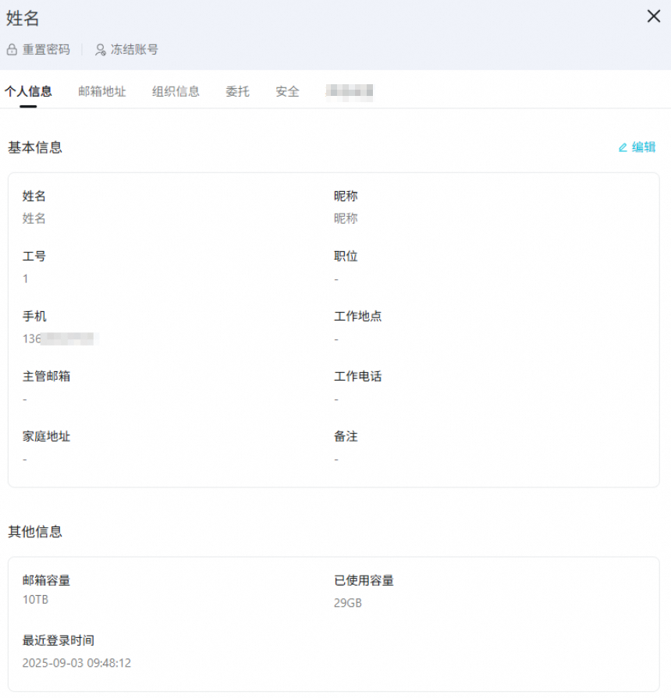Click the 最近登录时间 label
Screen dimensions: 671x698
59,640
